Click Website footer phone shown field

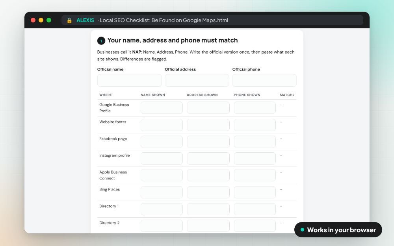255,125
